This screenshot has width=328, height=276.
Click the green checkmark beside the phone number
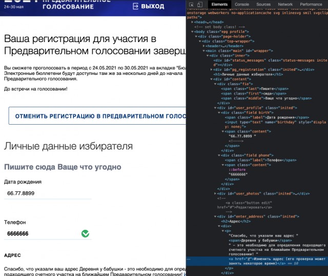[x=85, y=233]
